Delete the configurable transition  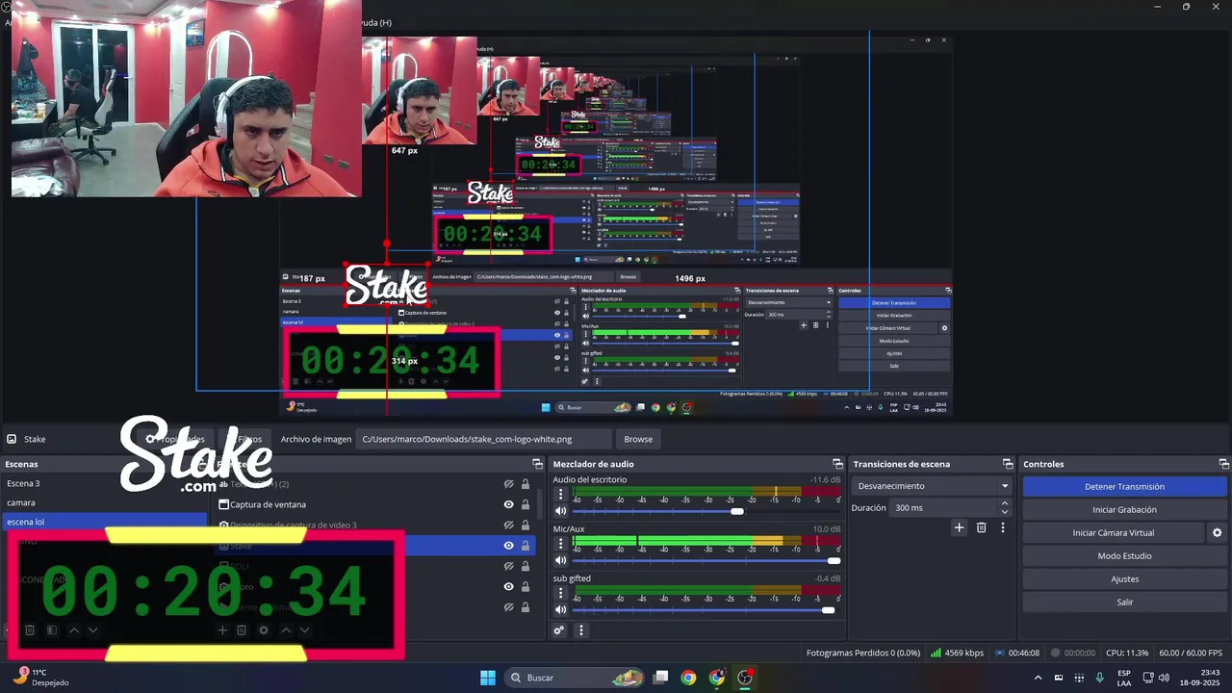pos(981,527)
